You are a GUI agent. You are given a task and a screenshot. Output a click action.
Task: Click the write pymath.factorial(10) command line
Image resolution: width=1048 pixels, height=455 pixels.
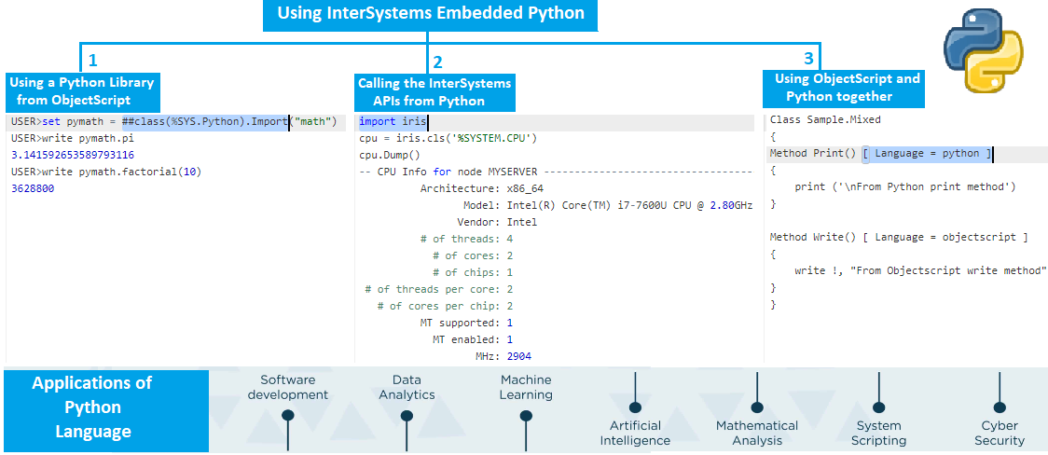[106, 172]
